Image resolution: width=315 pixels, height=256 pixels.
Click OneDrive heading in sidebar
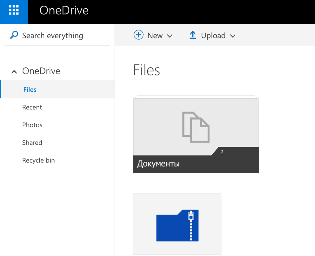point(41,71)
